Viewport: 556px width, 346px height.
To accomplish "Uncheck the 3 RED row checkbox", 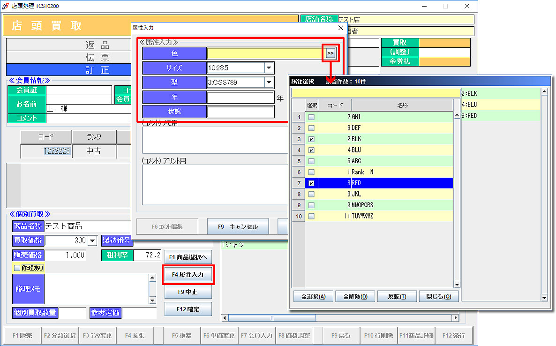I will tap(311, 183).
